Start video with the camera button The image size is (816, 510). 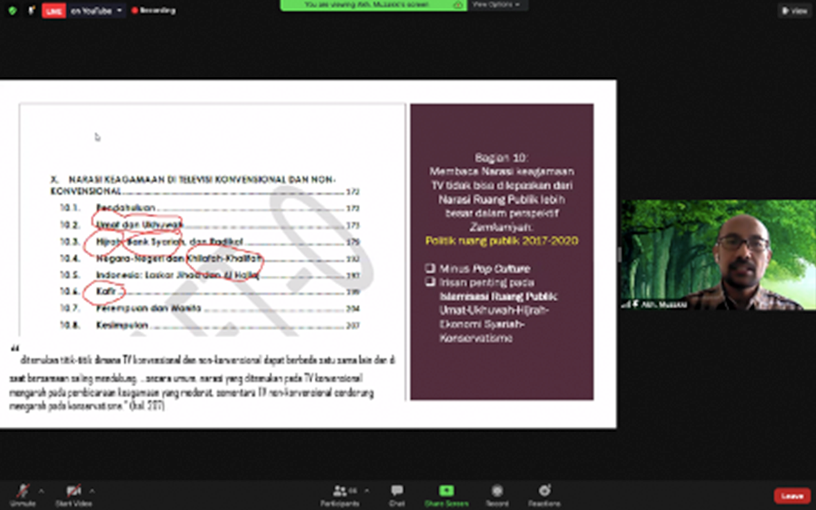click(73, 493)
